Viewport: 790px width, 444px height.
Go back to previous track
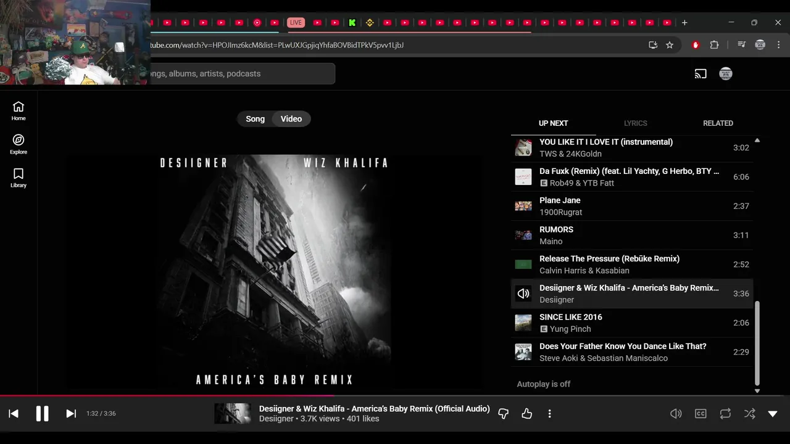14,414
